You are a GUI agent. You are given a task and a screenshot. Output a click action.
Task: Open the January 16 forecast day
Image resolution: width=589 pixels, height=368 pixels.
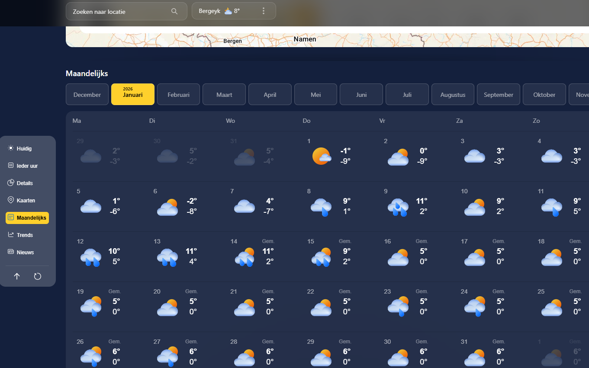pos(417,256)
